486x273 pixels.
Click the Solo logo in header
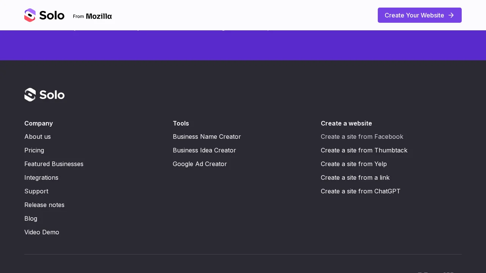[x=44, y=15]
